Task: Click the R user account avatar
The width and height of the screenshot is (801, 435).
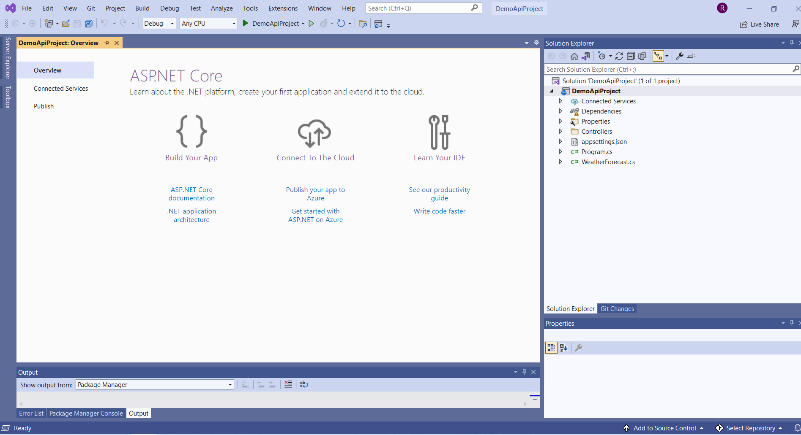Action: (722, 8)
